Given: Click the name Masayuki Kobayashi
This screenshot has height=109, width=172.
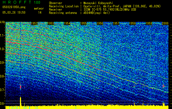Looking at the screenshot, I should click(98, 3).
